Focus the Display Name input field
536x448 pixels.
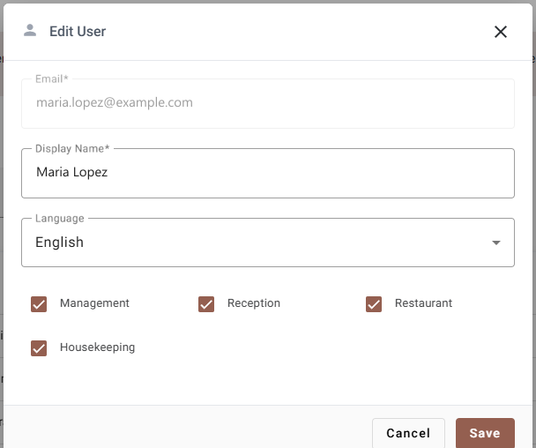coord(268,173)
